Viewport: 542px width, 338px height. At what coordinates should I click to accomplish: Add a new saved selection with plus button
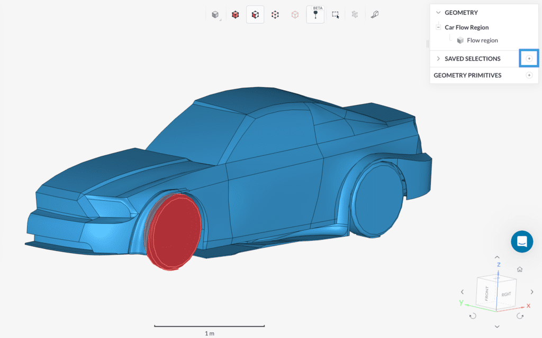(x=528, y=58)
